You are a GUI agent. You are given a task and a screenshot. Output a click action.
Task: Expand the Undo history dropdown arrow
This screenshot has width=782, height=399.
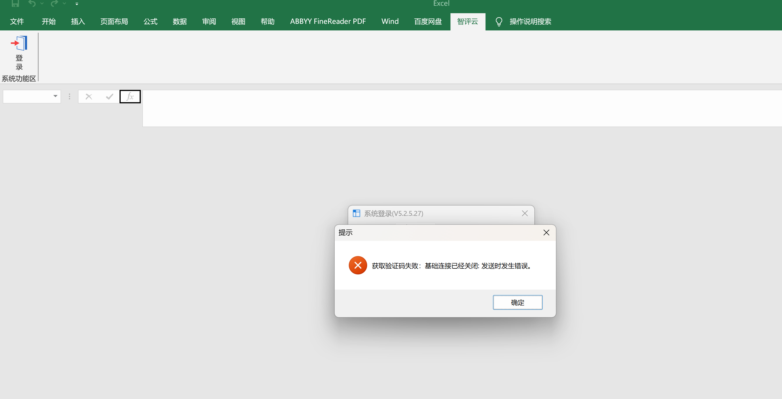42,3
